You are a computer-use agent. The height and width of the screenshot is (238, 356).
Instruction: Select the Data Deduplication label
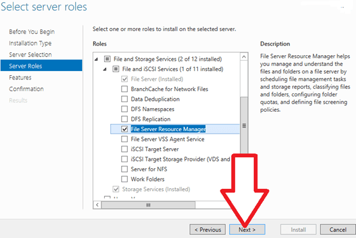[x=155, y=99]
